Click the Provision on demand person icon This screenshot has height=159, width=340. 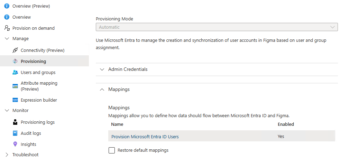(x=7, y=28)
